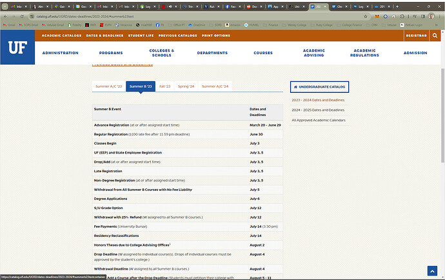Screen dimensions: 445x280
Task: Open the OneDrive bookmark
Action: point(197,25)
